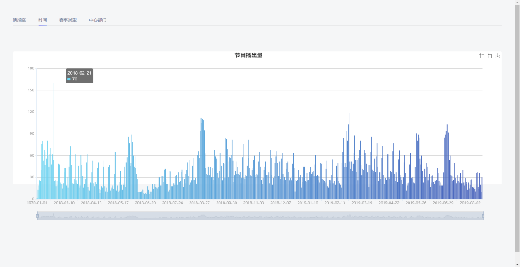Click the page scrollbar up arrow
The image size is (520, 267).
517,2
